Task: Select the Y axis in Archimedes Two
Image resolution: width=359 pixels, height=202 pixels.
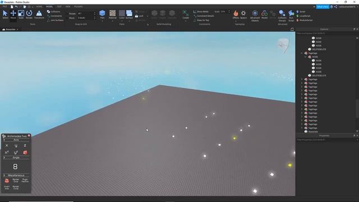Action: coord(16,145)
